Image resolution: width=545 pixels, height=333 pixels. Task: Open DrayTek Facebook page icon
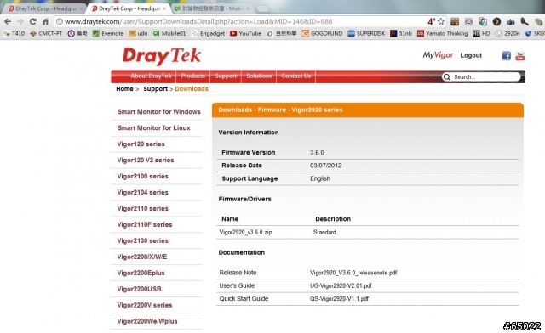tap(507, 55)
